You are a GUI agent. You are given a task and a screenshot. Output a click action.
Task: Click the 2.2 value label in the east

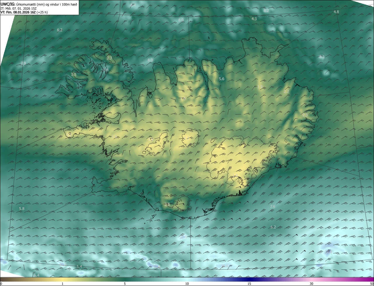[x=286, y=92]
